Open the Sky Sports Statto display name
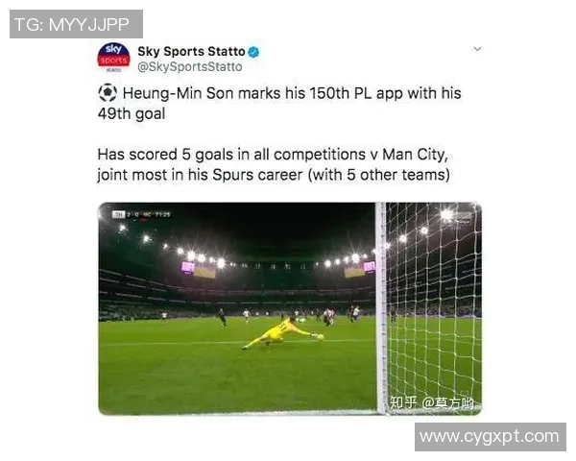Image resolution: width=576 pixels, height=461 pixels. tap(191, 52)
